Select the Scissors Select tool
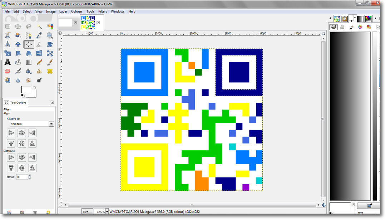Viewport: 386px width, 220px height. (8, 35)
